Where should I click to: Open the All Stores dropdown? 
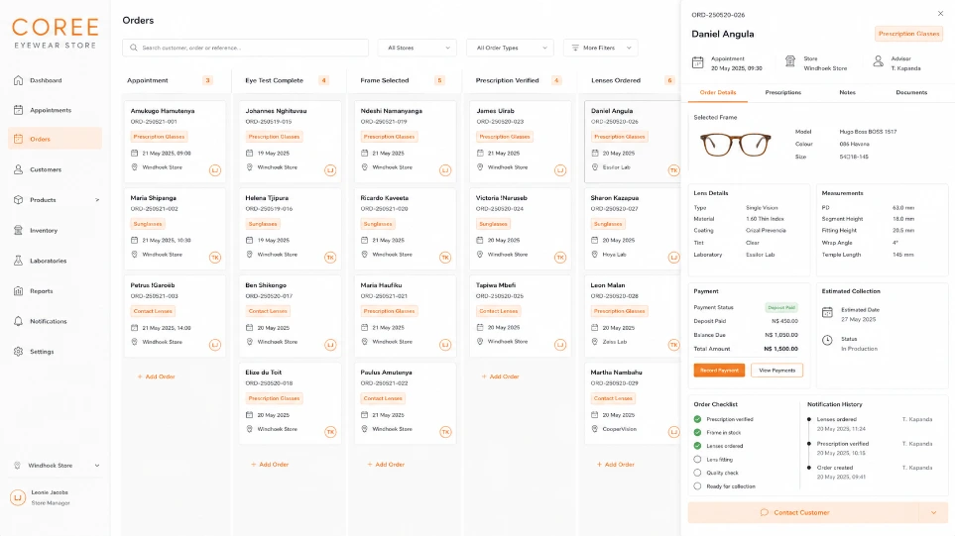point(418,48)
